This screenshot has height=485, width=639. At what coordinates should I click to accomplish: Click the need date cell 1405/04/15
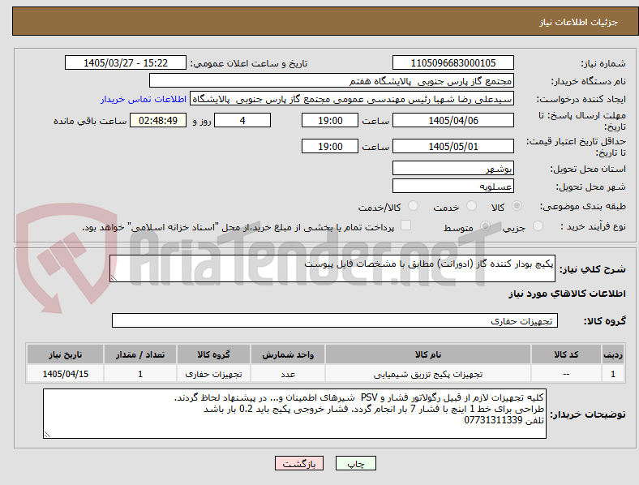tap(65, 374)
